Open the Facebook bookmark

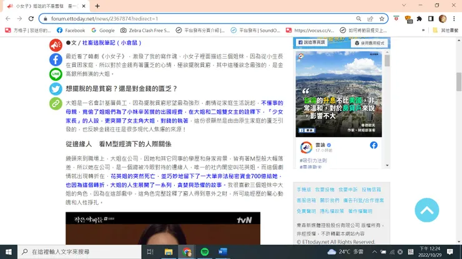coord(71,31)
